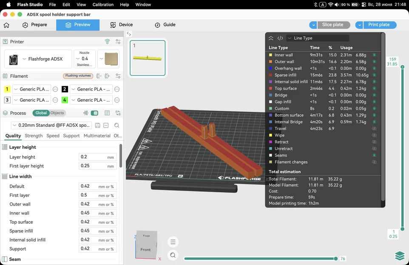
Task: Switch to the Prepare tab
Action: click(x=35, y=25)
